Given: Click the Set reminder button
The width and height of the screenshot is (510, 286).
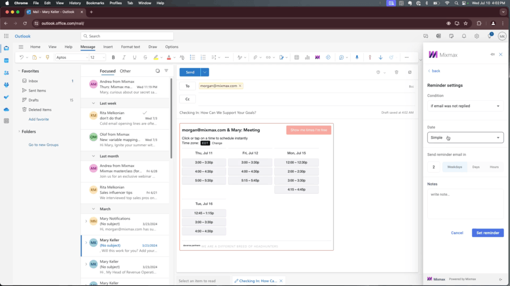Looking at the screenshot, I should (488, 232).
